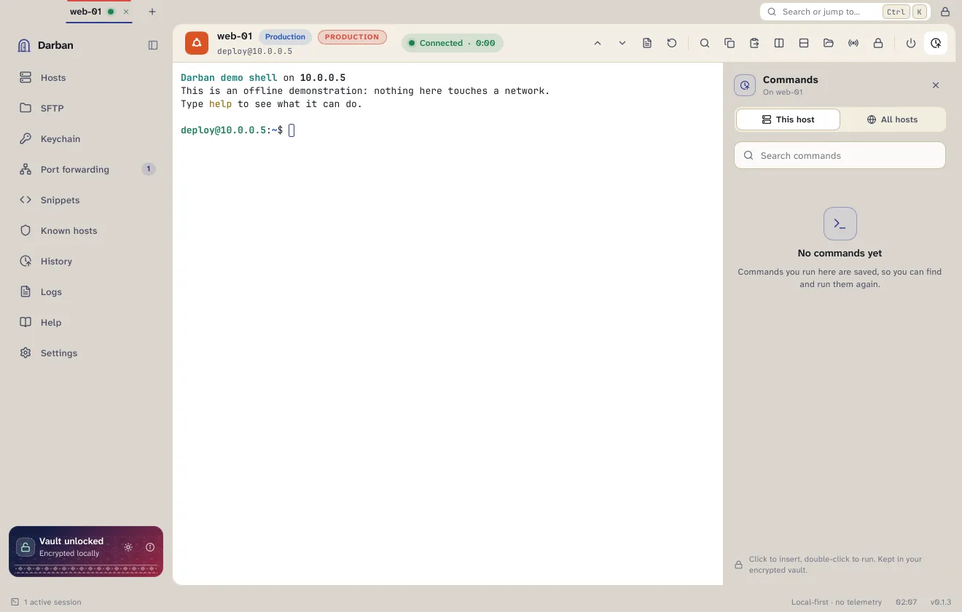Click the Connected status pill

click(x=452, y=43)
